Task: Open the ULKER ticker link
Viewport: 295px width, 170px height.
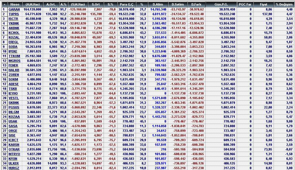Action: [14, 163]
